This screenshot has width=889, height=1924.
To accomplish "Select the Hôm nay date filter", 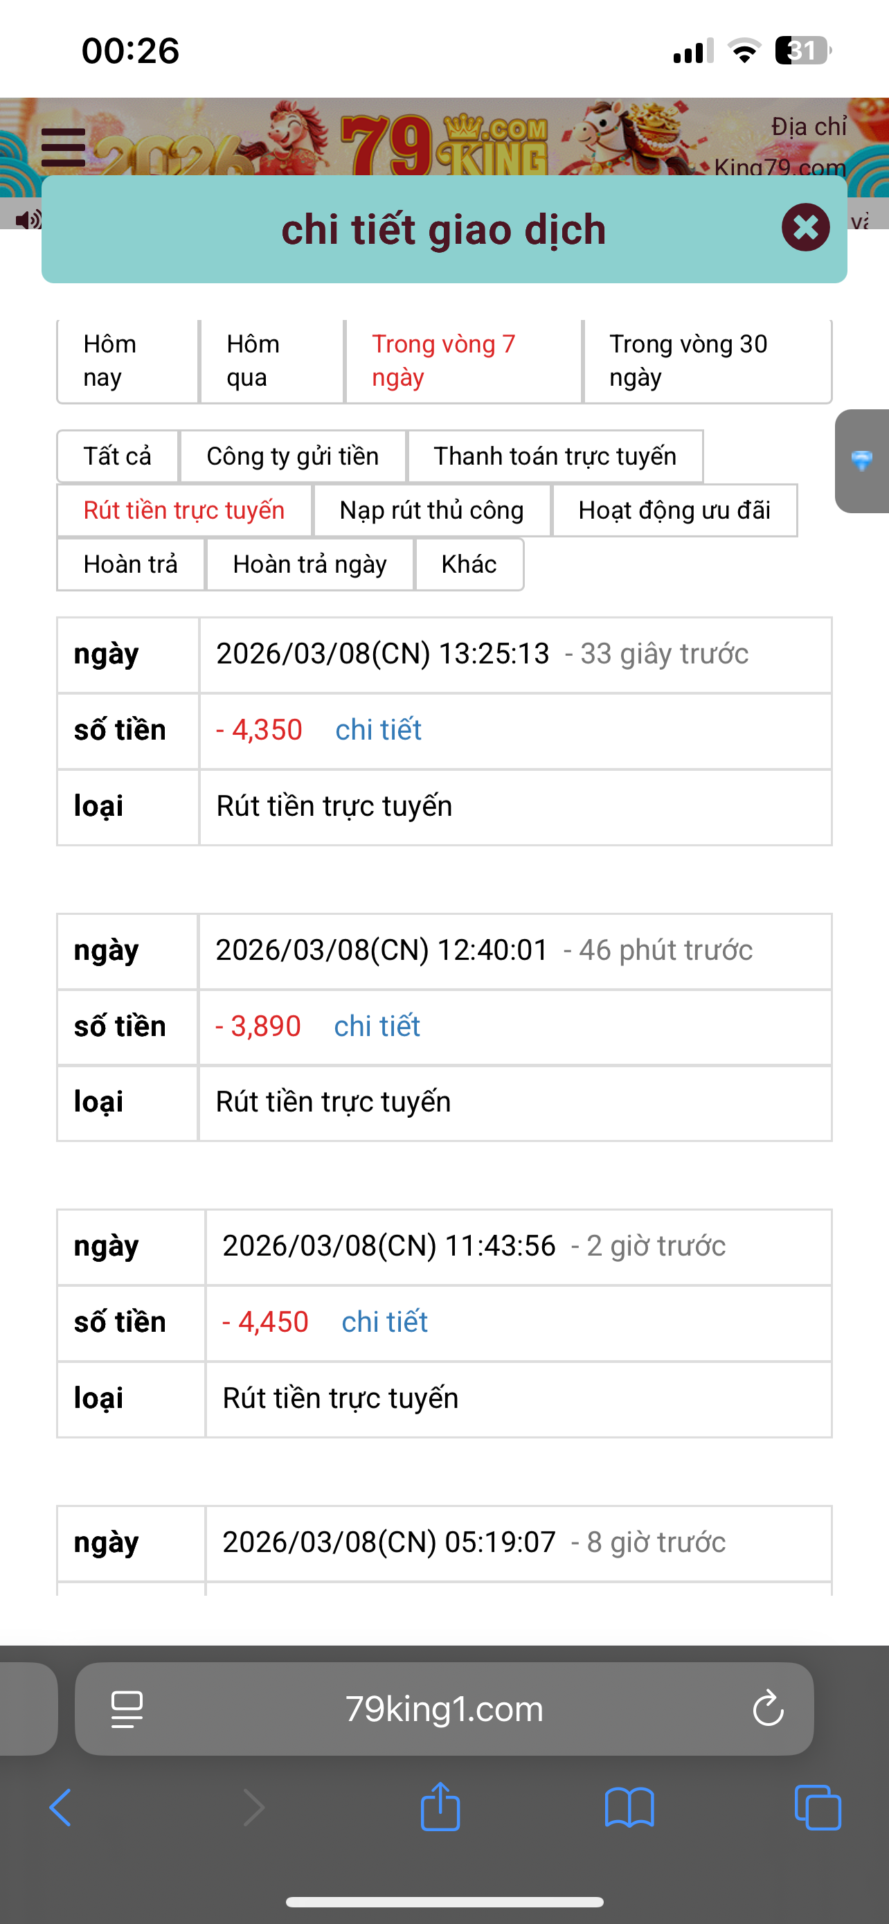I will [127, 361].
